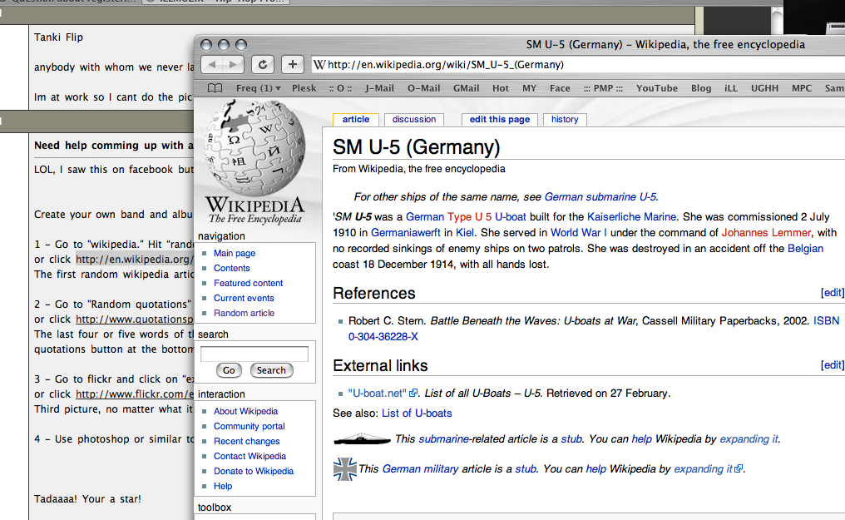Viewport: 845px width, 520px height.
Task: Go forward with Safari's forward arrow
Action: point(234,65)
